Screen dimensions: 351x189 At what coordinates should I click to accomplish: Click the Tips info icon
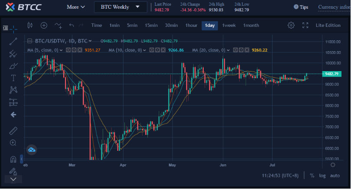[x=296, y=7]
